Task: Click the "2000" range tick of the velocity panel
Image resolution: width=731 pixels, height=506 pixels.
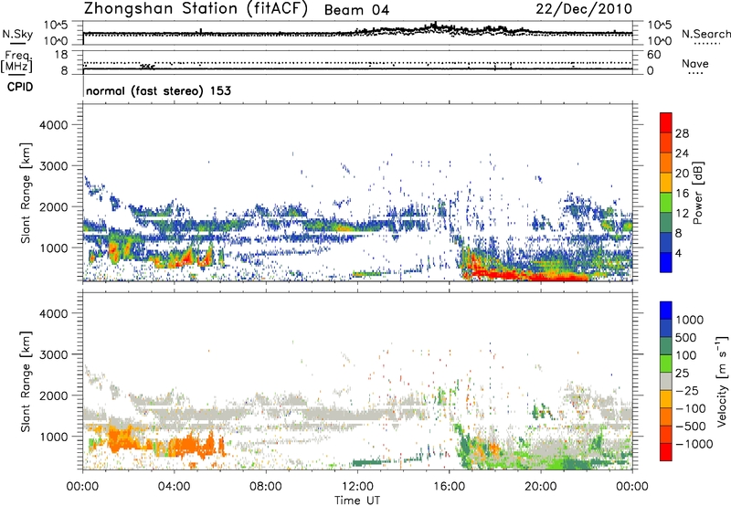Action: pos(54,395)
